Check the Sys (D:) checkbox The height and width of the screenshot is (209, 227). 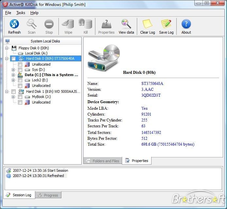tap(20, 70)
